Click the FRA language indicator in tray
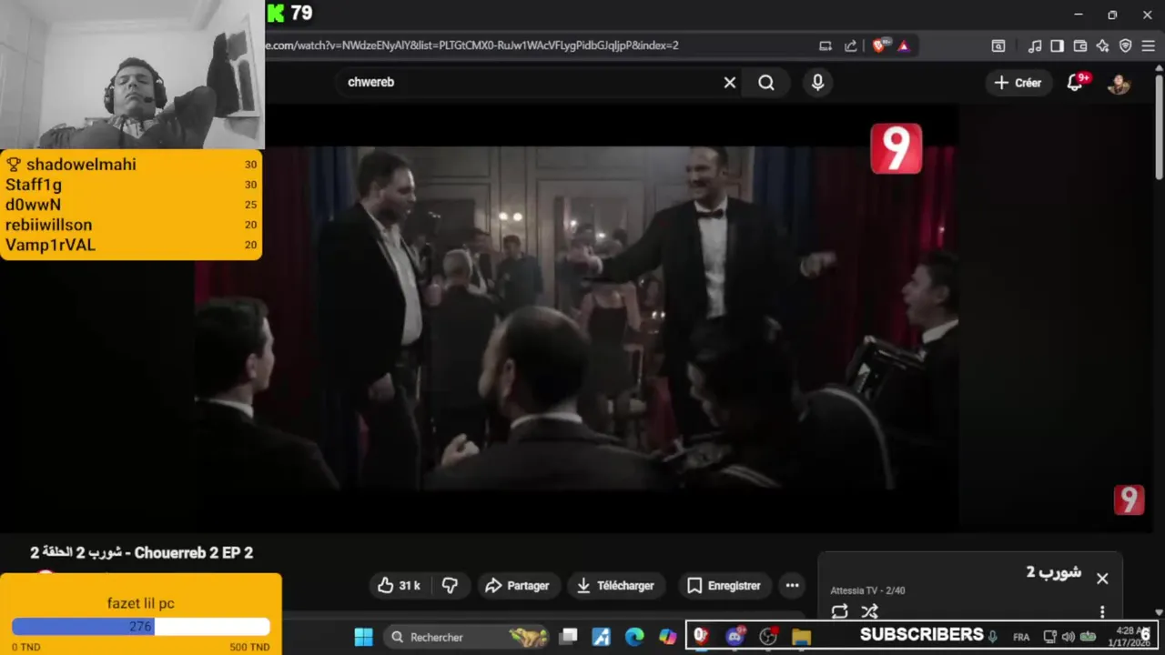1165x655 pixels. pos(1021,637)
